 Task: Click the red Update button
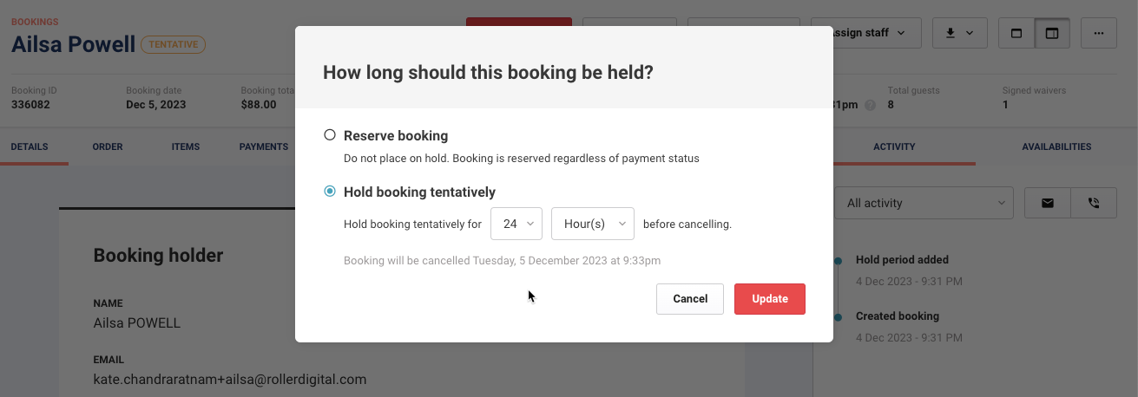coord(770,299)
